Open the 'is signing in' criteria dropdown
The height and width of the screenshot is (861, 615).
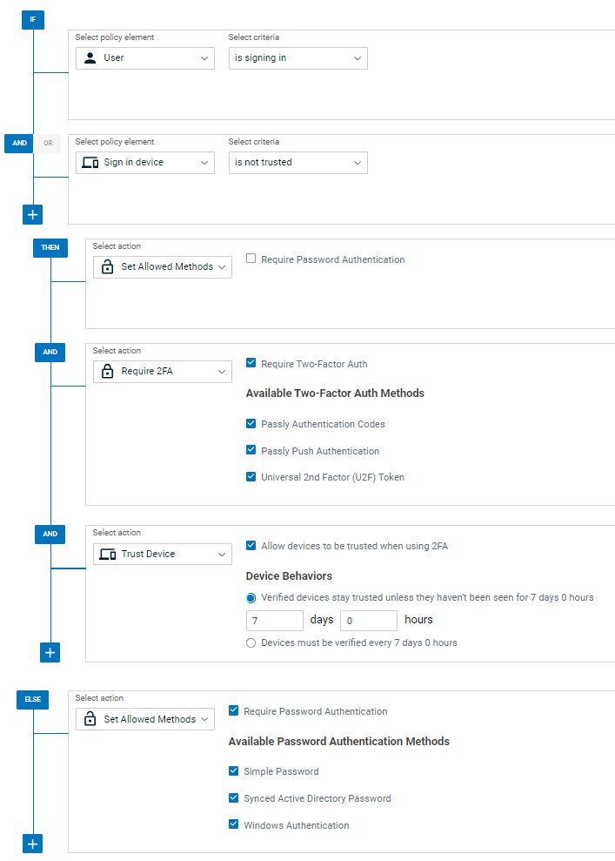coord(297,58)
